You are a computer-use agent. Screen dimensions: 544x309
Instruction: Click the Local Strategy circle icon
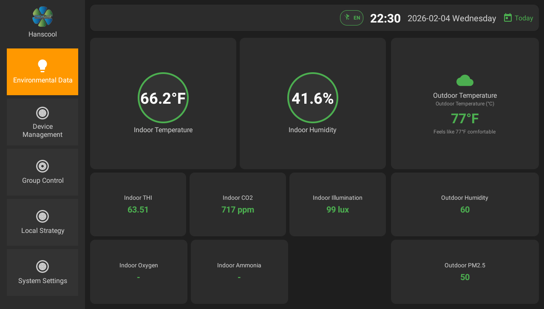tap(42, 216)
